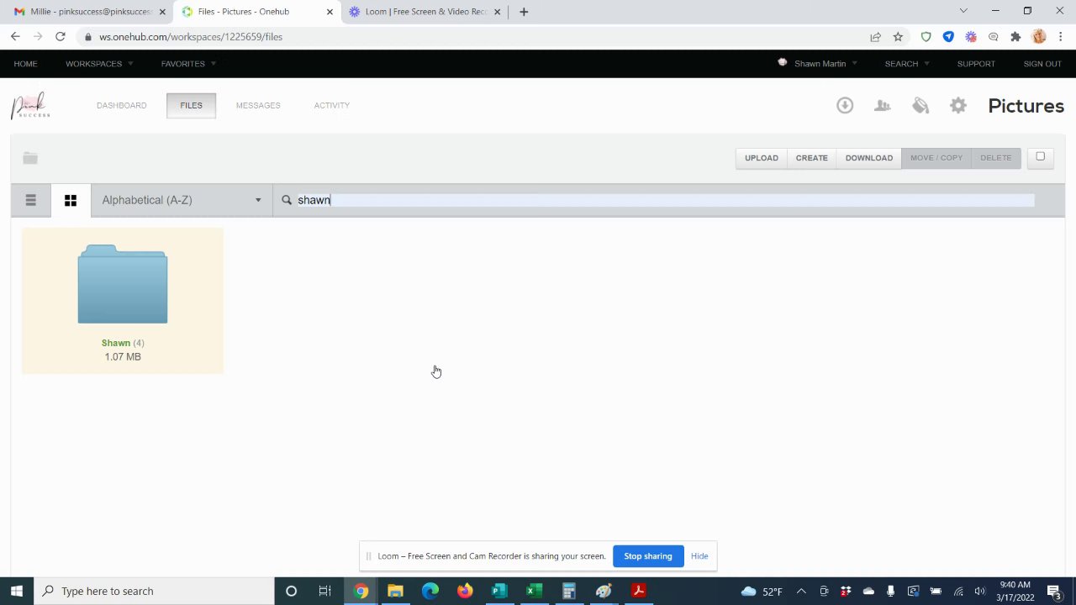This screenshot has width=1076, height=605.
Task: Click the file search field containing shawn
Action: pyautogui.click(x=664, y=200)
